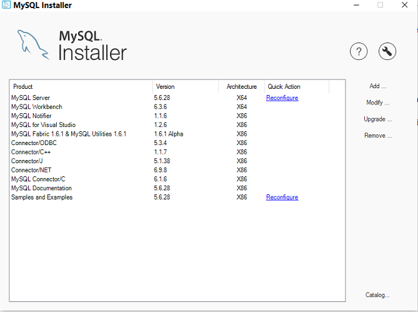The width and height of the screenshot is (418, 312).
Task: Minimize the MySQL Installer window
Action: coord(356,5)
